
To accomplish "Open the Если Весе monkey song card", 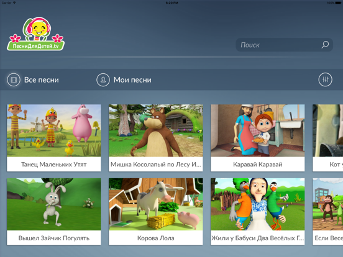I will [327, 212].
